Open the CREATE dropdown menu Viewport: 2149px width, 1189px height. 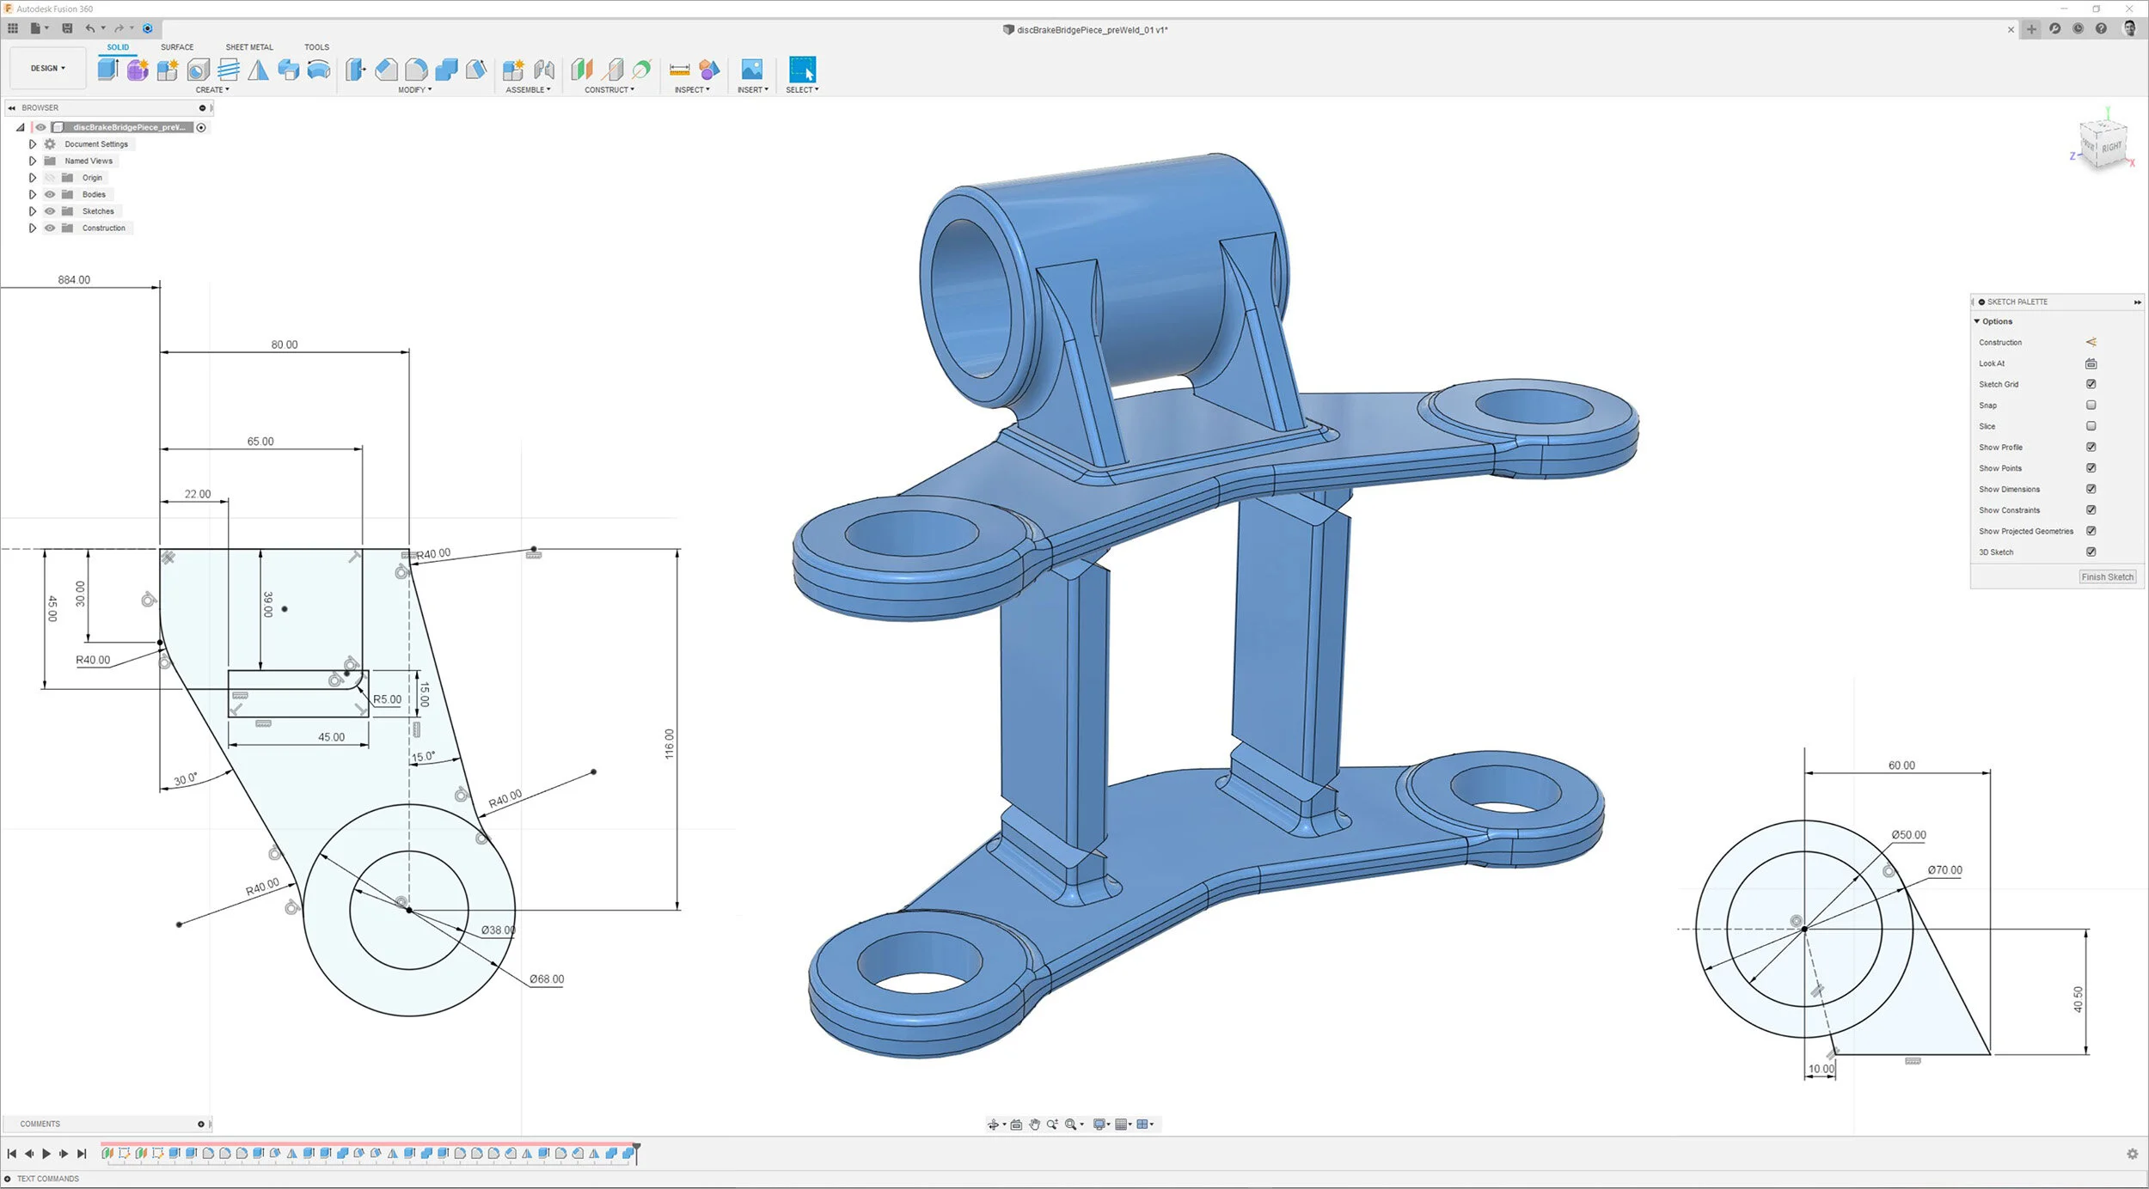[212, 90]
